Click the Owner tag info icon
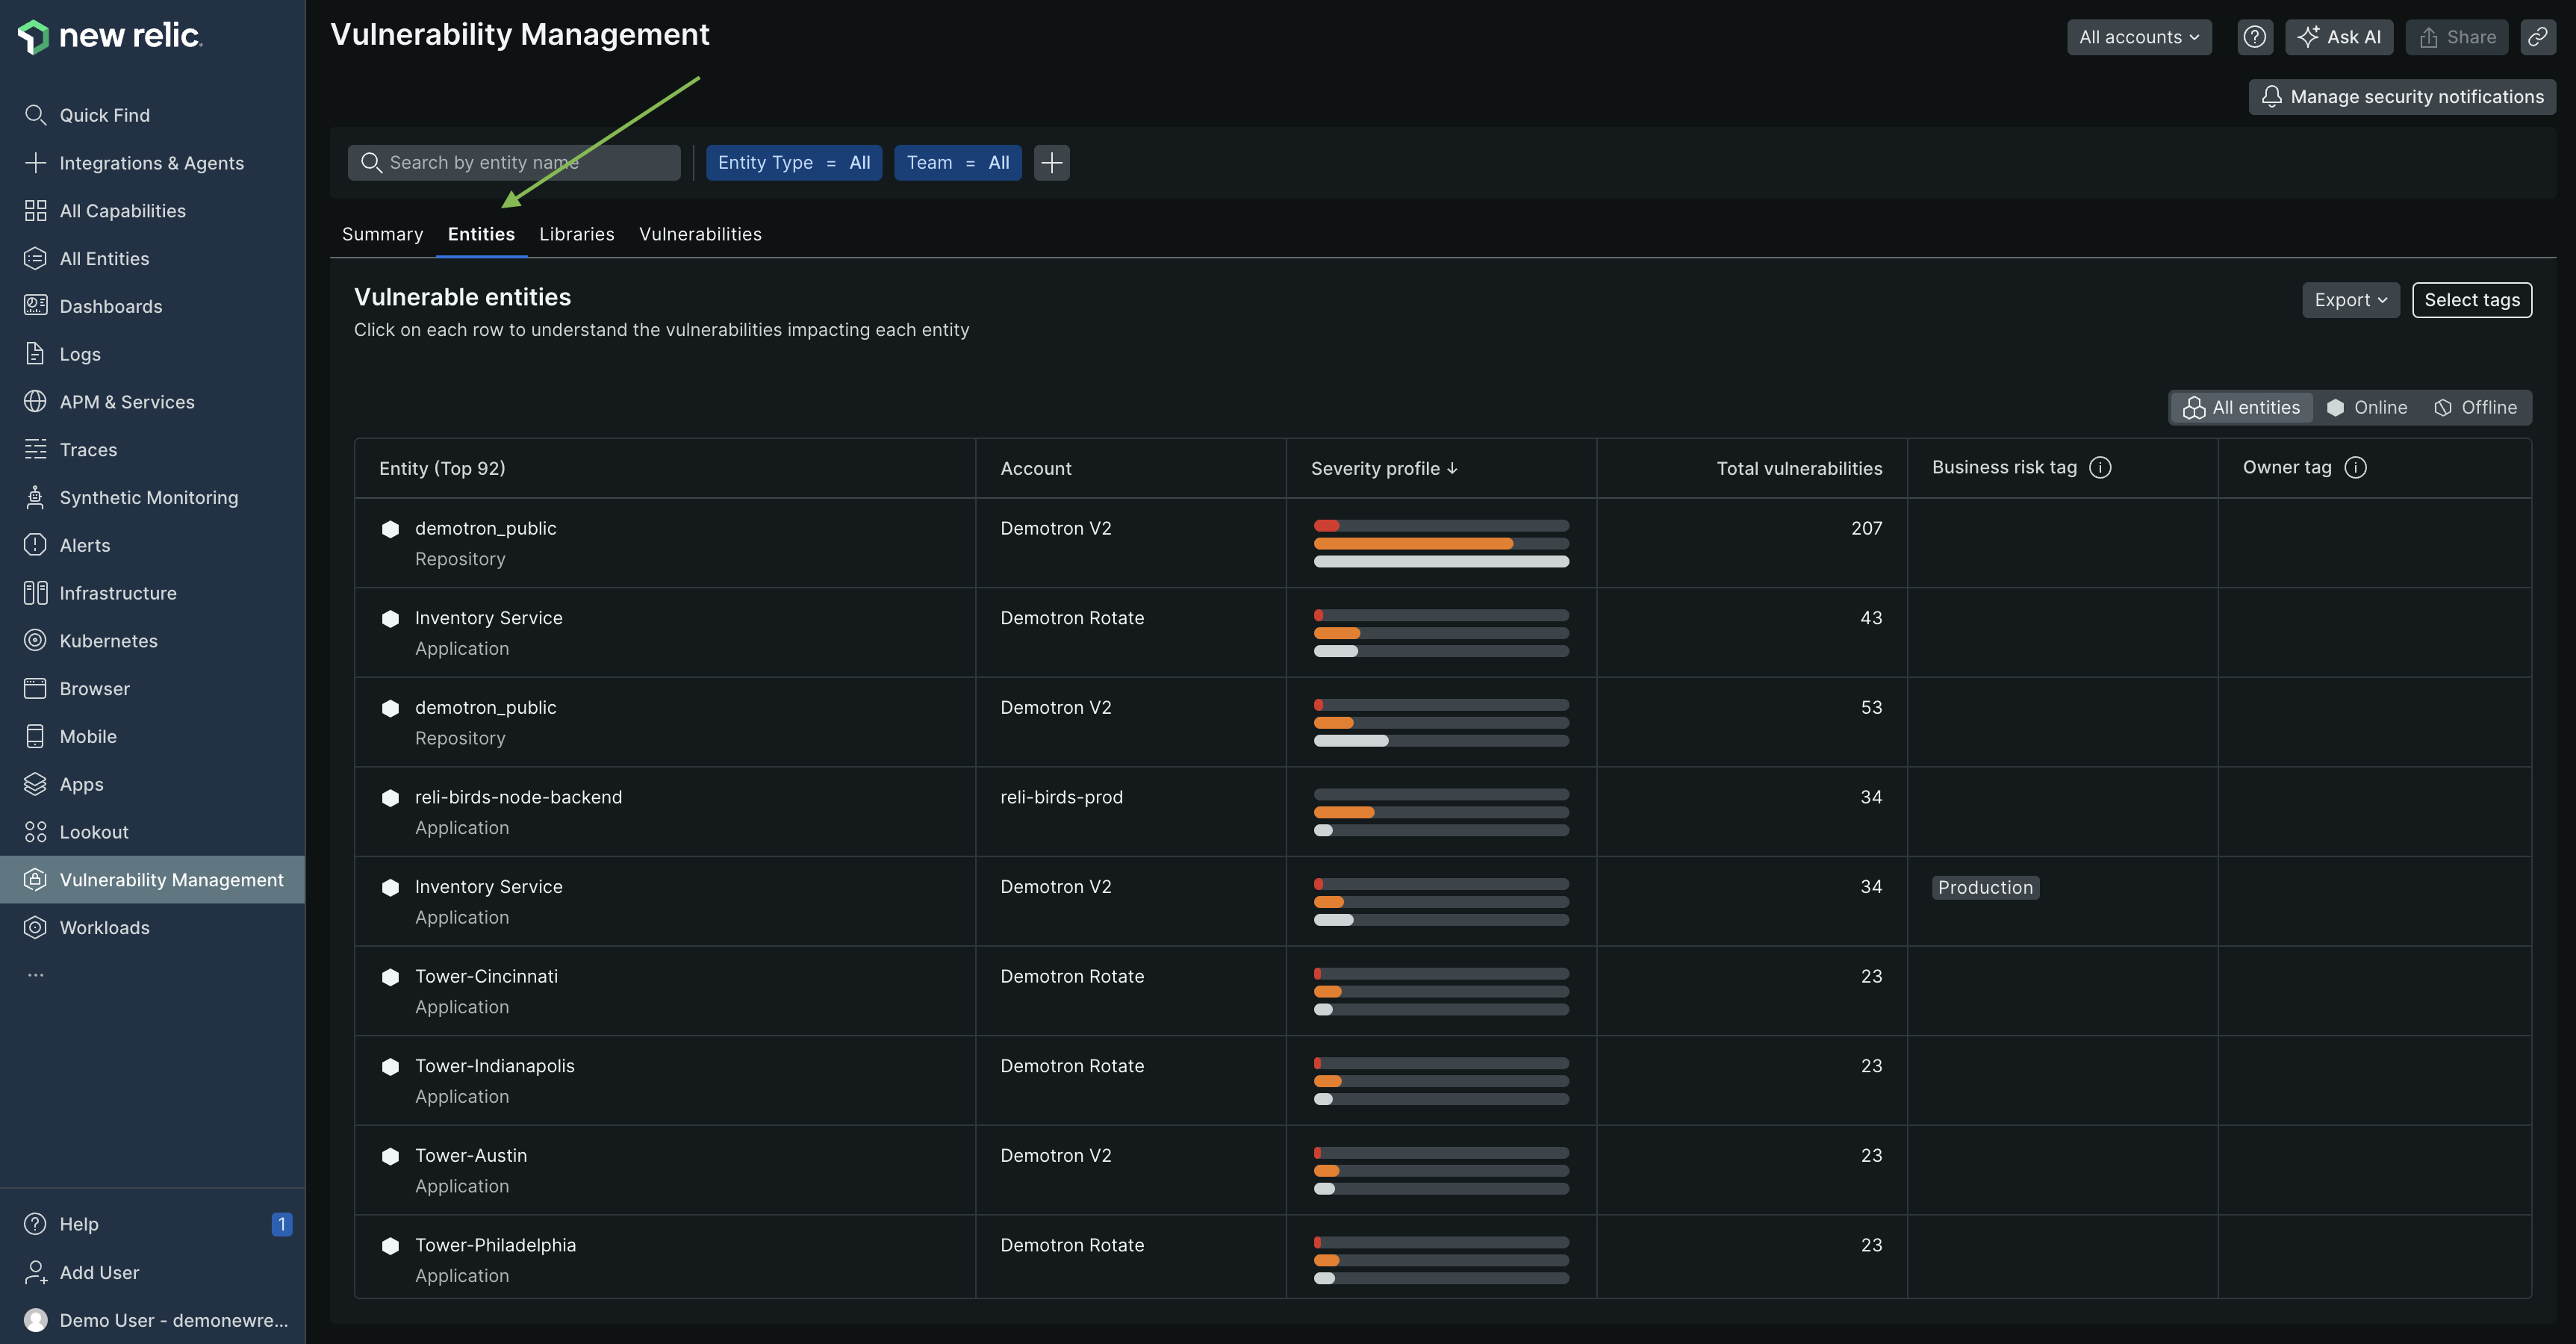The width and height of the screenshot is (2576, 1344). (x=2354, y=467)
